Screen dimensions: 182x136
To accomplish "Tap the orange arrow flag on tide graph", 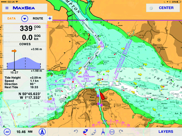I will (x=14, y=51).
